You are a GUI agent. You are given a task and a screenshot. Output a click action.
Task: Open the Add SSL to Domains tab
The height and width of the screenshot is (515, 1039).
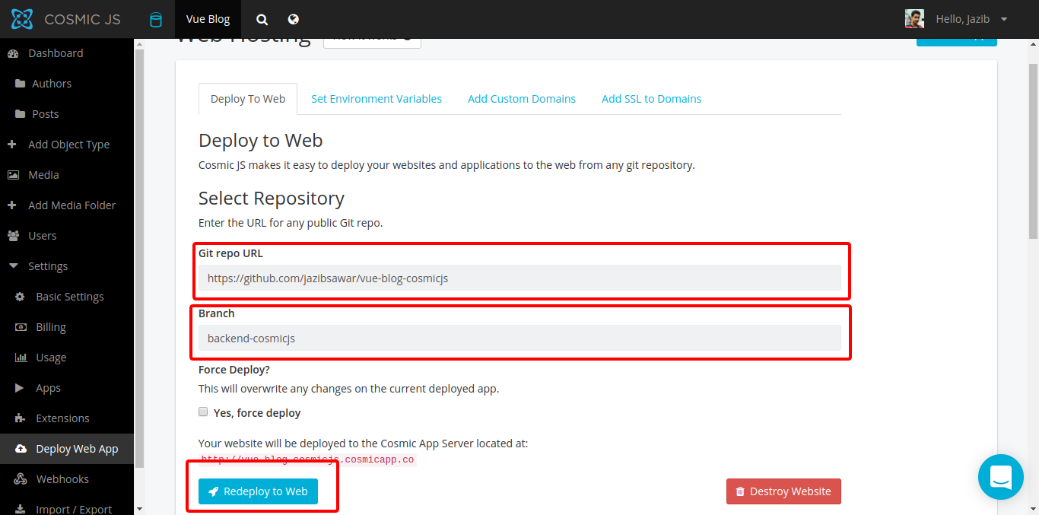pyautogui.click(x=651, y=99)
